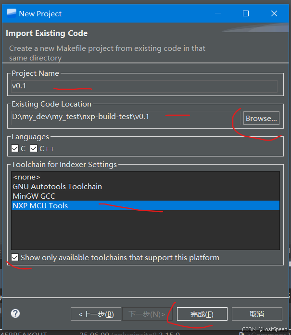Select <none> toolchain entry
Image resolution: width=291 pixels, height=335 pixels.
pos(145,177)
